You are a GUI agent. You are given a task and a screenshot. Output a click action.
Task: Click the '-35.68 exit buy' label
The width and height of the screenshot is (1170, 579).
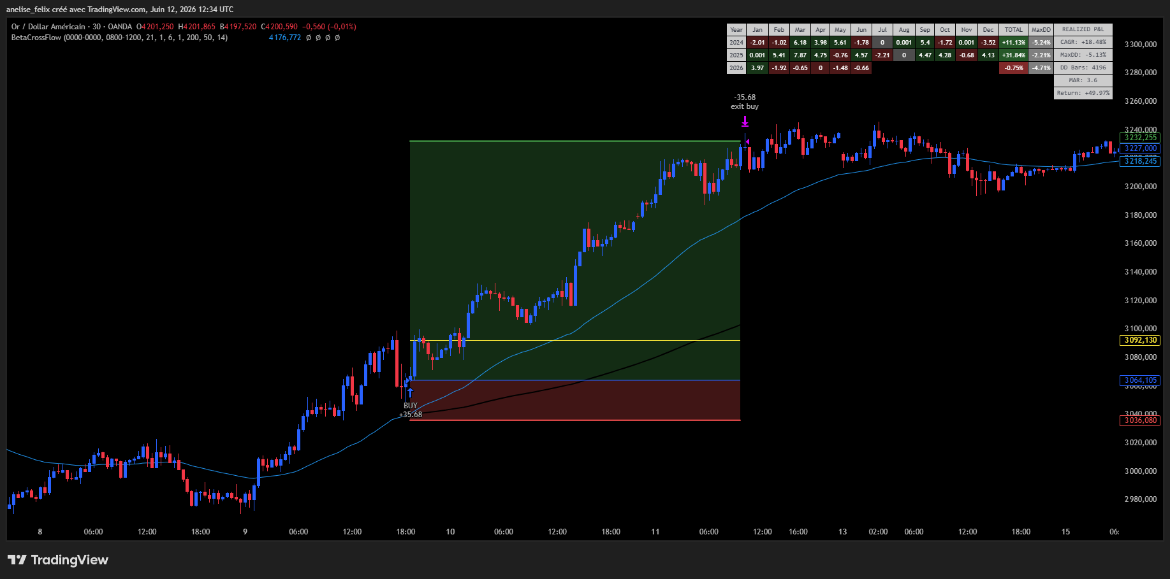click(x=745, y=102)
